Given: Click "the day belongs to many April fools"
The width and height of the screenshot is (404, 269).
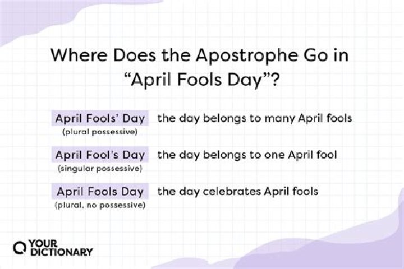Looking at the screenshot, I should point(254,118).
